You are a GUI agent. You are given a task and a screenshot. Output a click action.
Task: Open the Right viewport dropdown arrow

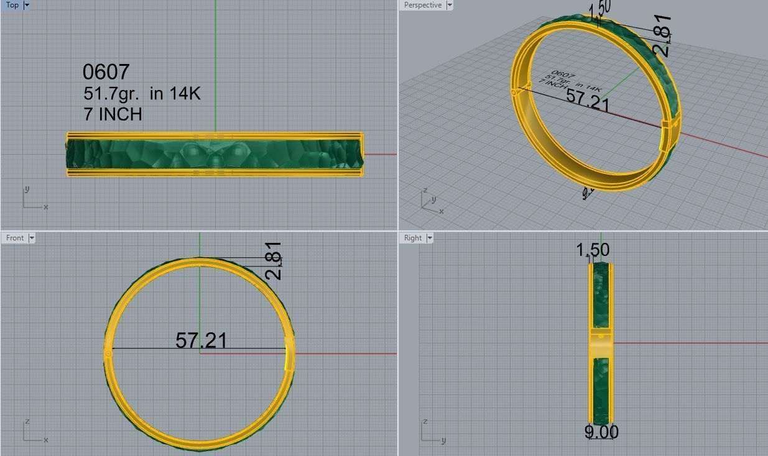pyautogui.click(x=429, y=238)
